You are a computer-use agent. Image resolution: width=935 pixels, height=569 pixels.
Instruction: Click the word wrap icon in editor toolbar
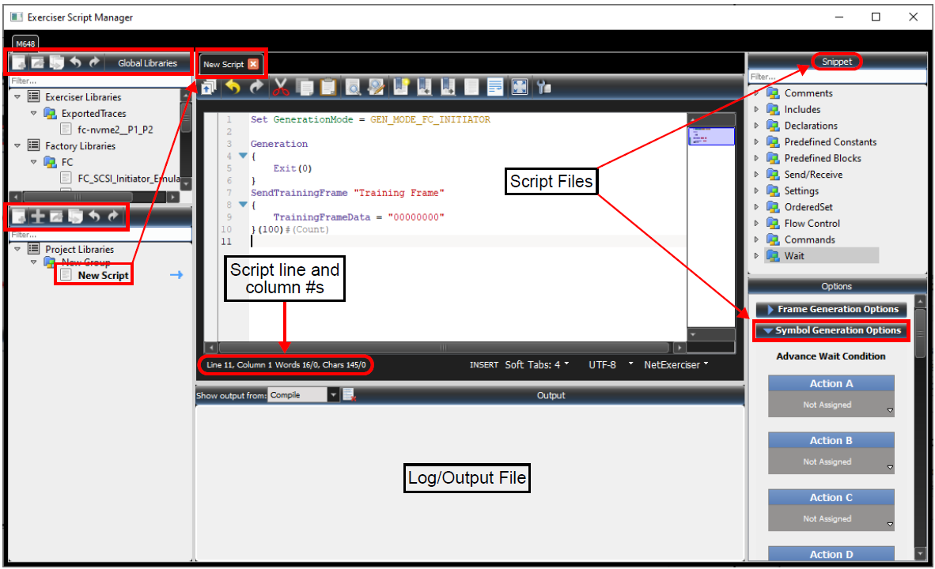(495, 87)
